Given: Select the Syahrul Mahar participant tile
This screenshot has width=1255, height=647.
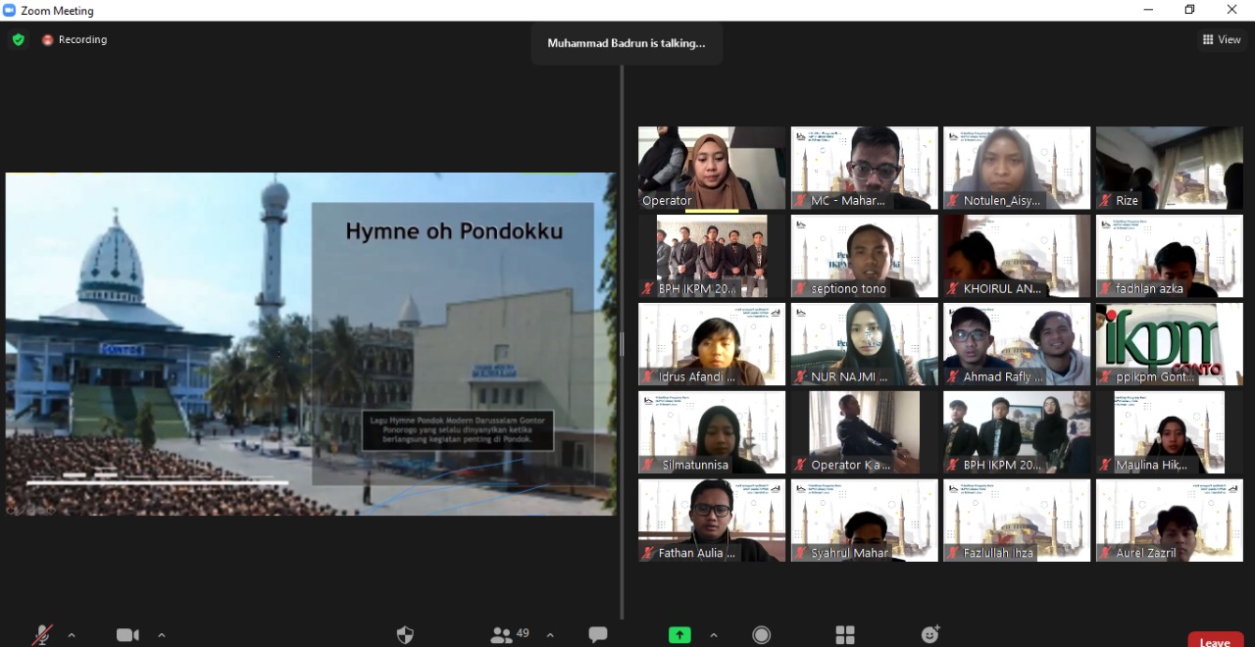Looking at the screenshot, I should tap(865, 521).
